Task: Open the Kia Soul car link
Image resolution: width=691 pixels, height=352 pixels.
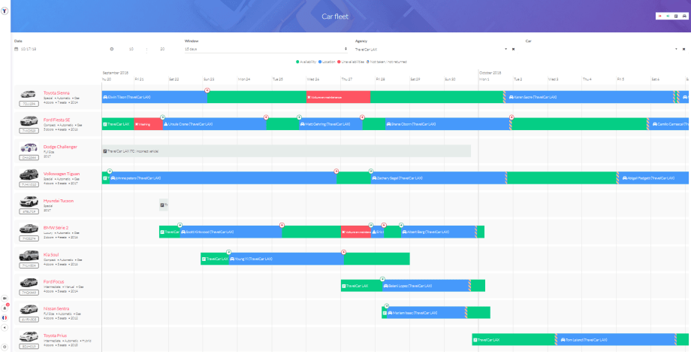Action: pyautogui.click(x=51, y=254)
